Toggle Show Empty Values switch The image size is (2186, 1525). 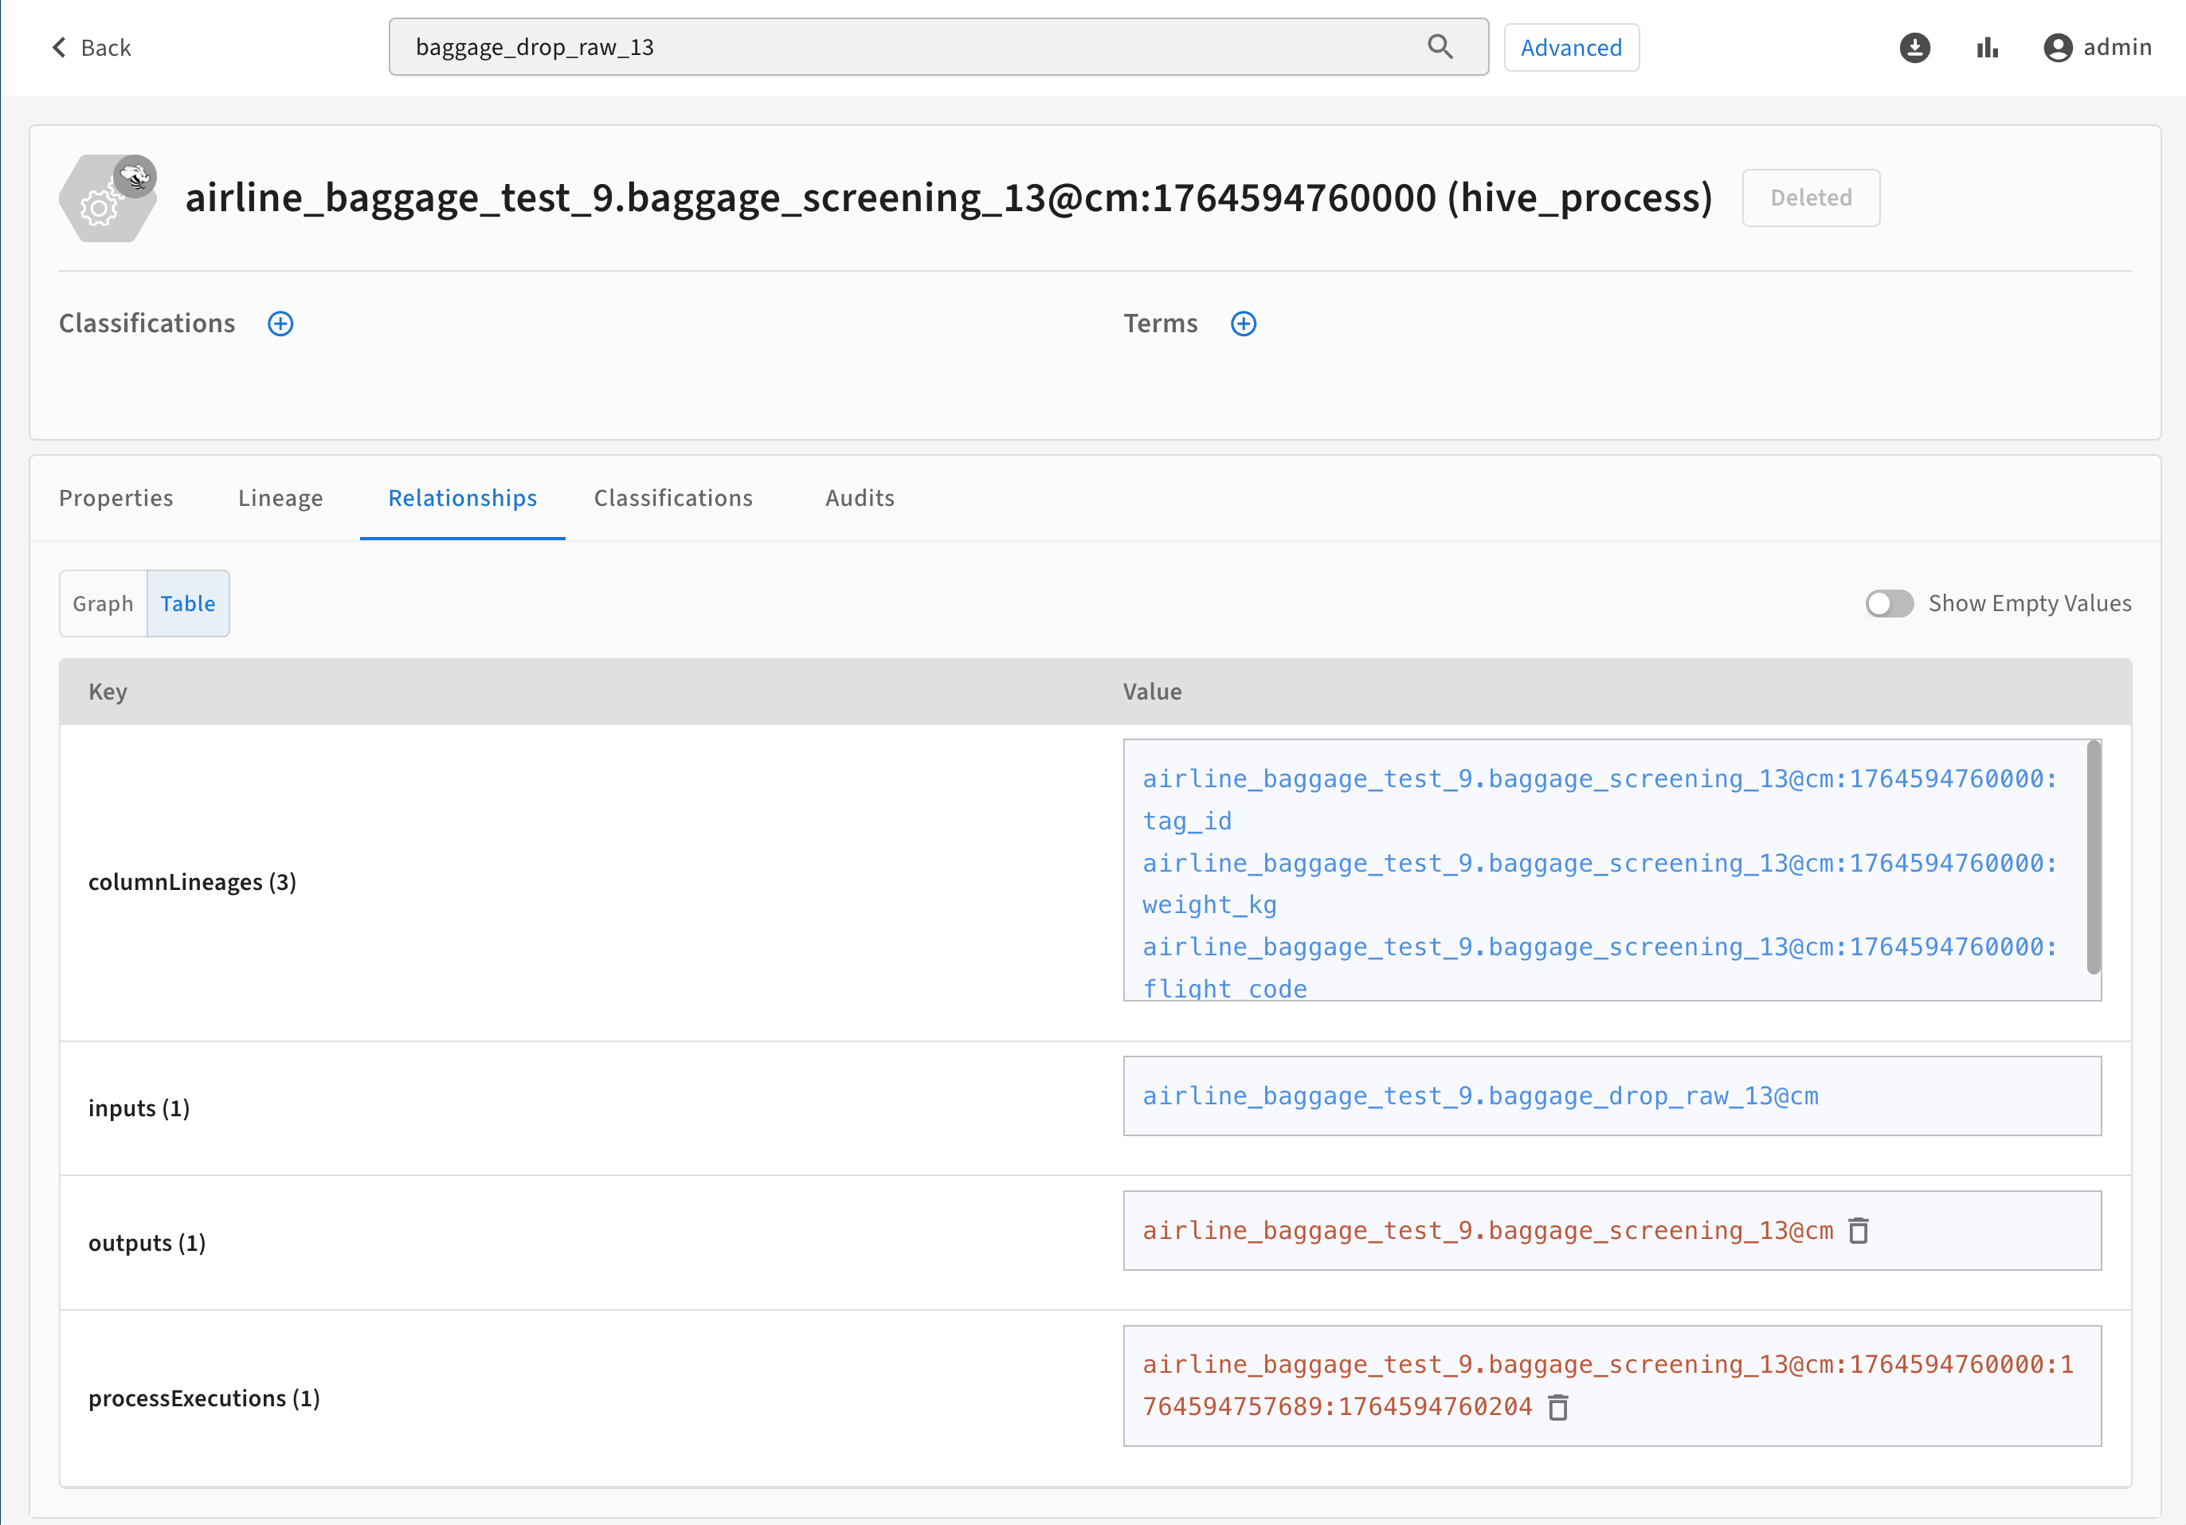[x=1889, y=603]
